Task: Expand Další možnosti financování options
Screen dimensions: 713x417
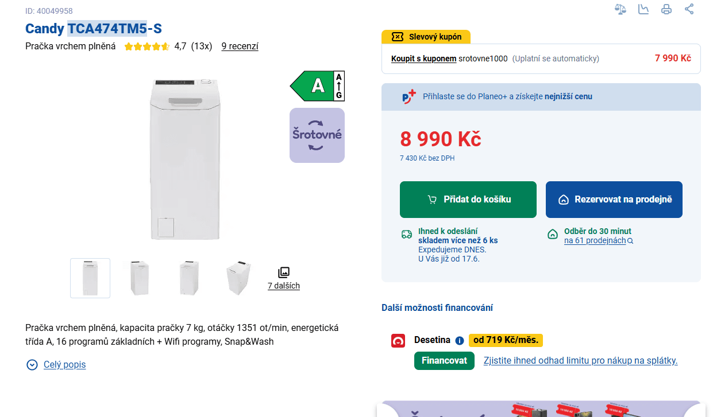Action: pyautogui.click(x=437, y=307)
